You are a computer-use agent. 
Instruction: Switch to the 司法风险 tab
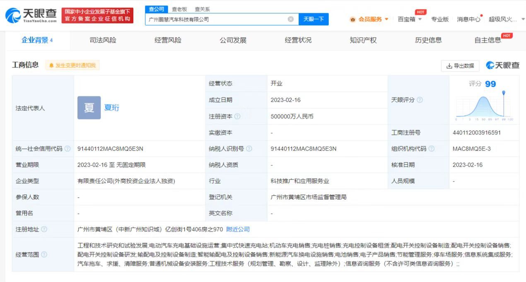102,40
